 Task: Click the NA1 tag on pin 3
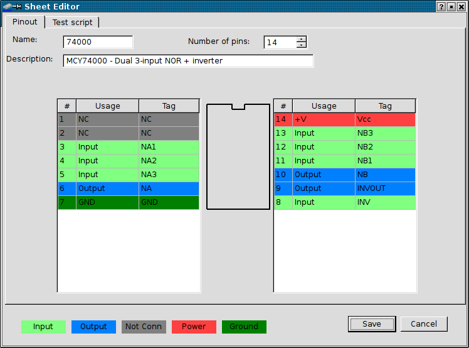(x=169, y=147)
